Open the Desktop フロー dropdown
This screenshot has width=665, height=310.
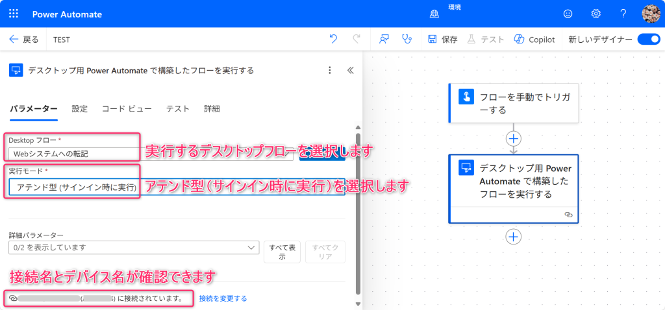point(151,154)
